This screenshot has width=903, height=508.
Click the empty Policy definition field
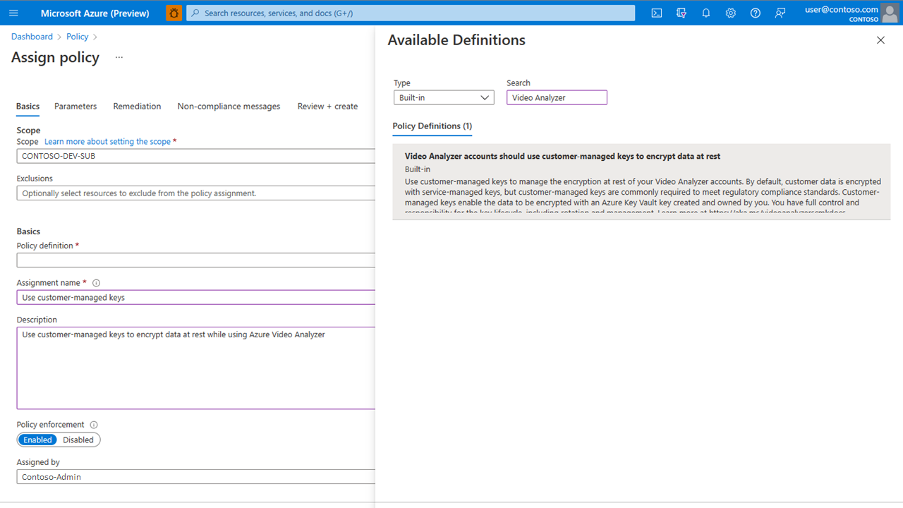pyautogui.click(x=196, y=260)
